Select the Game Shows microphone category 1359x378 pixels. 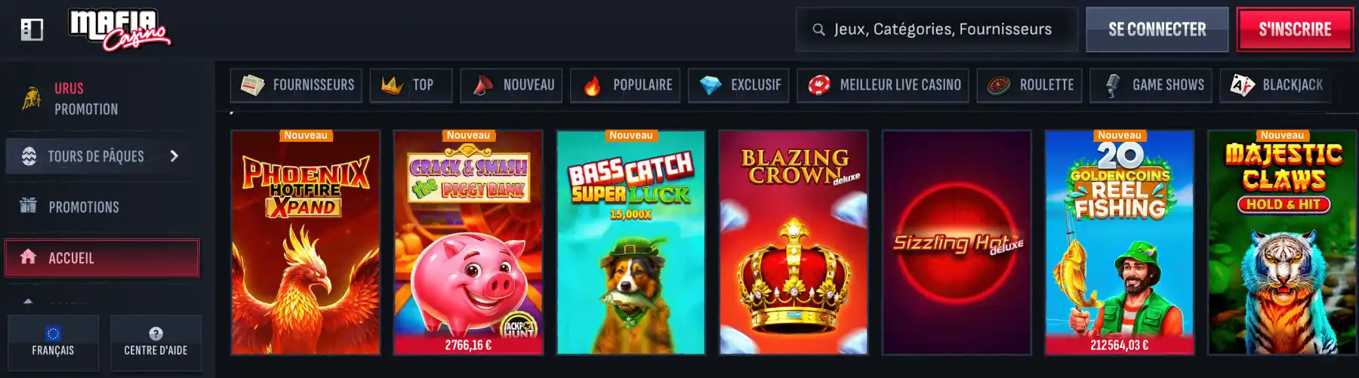[x=1151, y=85]
